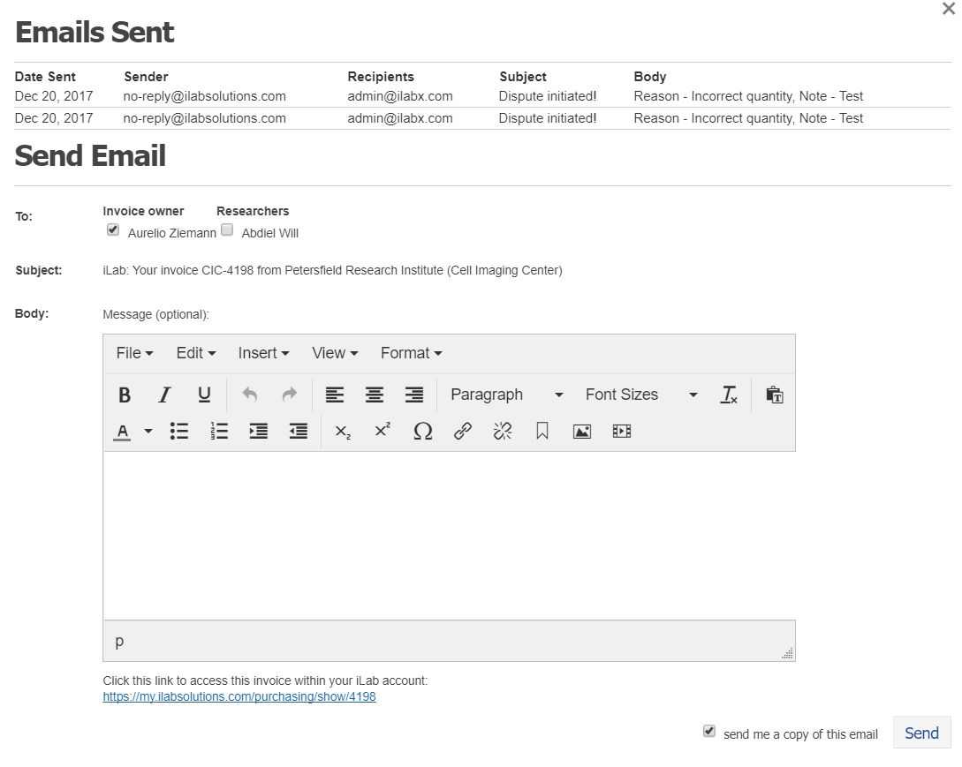Click the insert image icon
This screenshot has height=767, width=962.
(x=581, y=431)
